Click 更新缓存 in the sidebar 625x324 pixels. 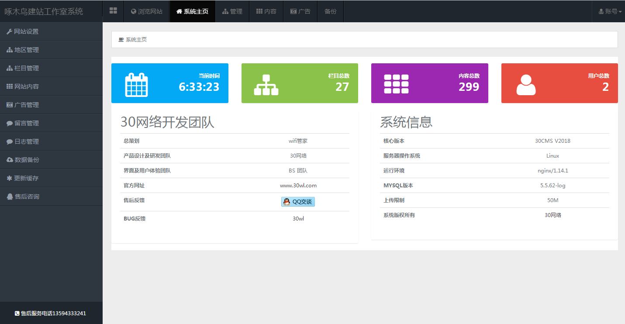pos(26,178)
